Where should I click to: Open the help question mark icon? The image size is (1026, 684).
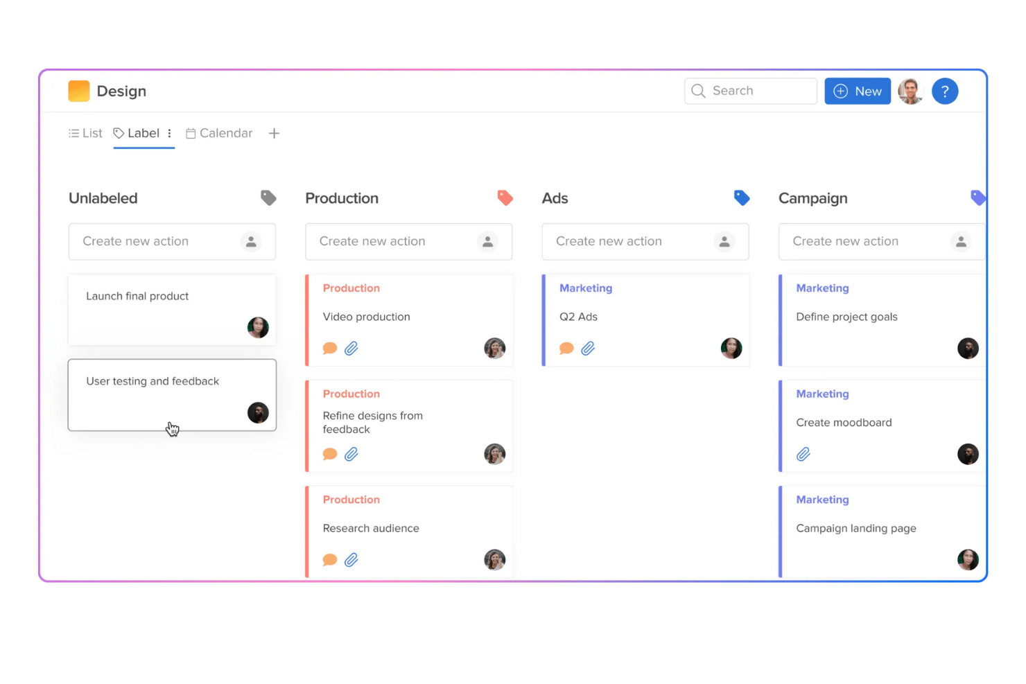tap(945, 91)
